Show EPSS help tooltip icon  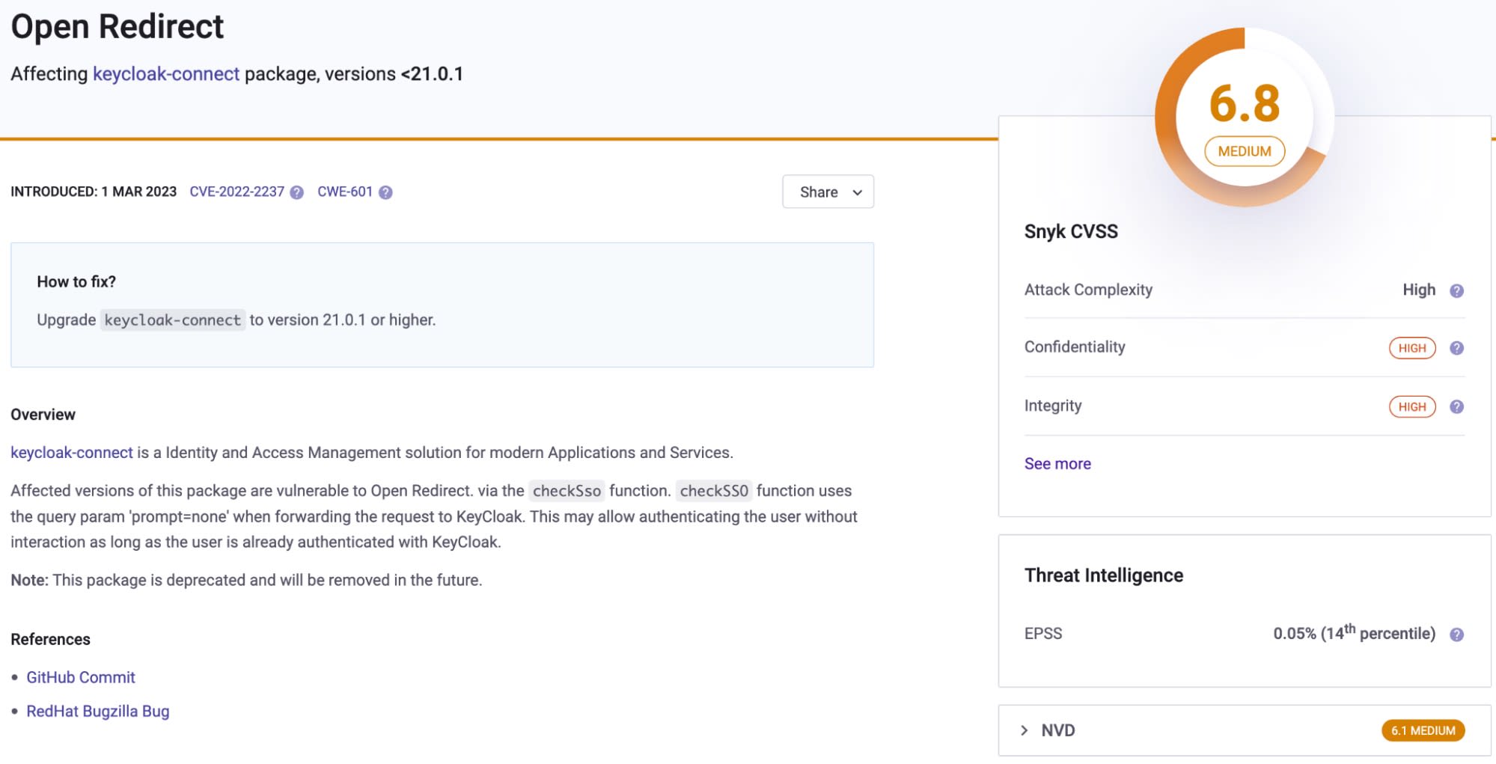(x=1456, y=635)
